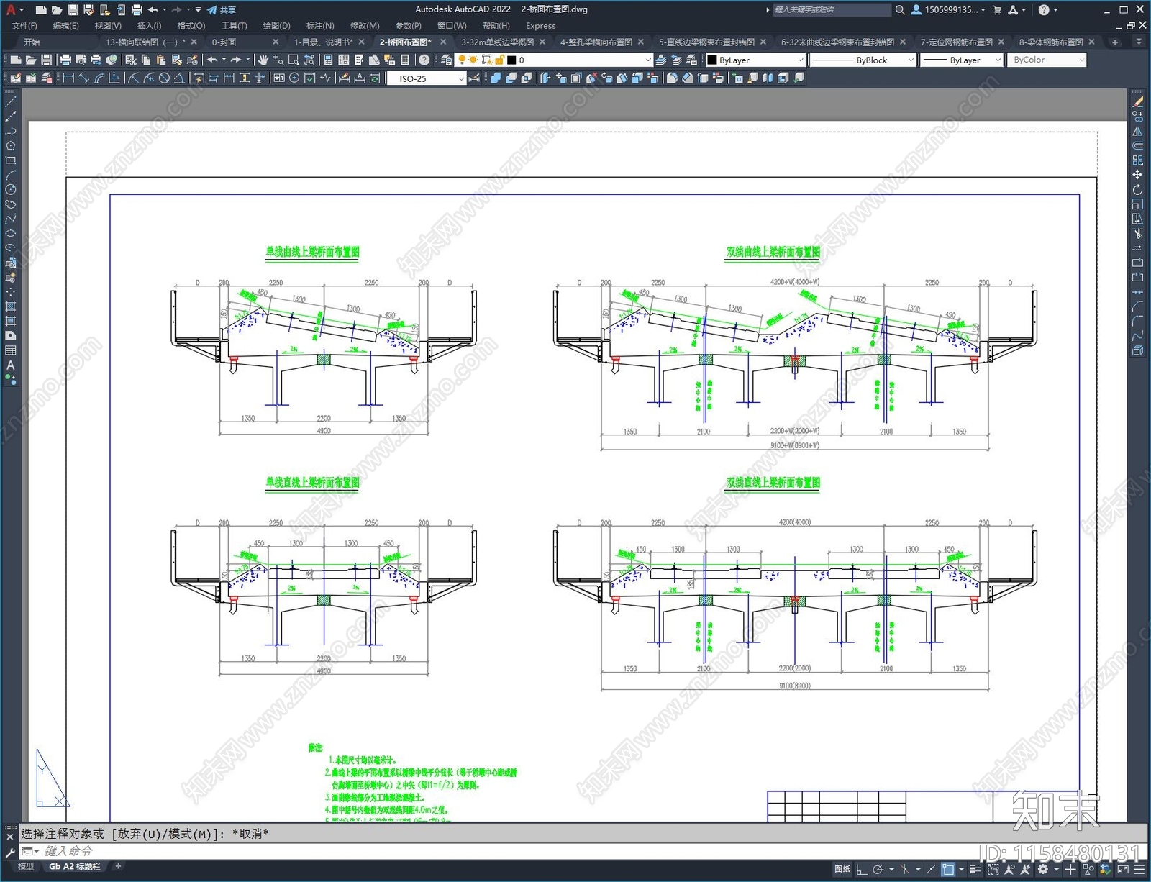Click the Mirror tool in modify toolbar
The height and width of the screenshot is (882, 1151).
point(1138,131)
